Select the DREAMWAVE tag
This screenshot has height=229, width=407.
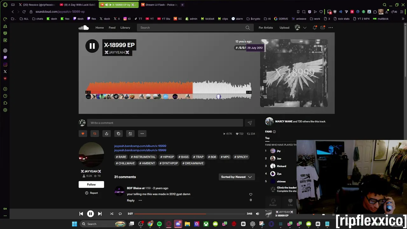(x=193, y=163)
